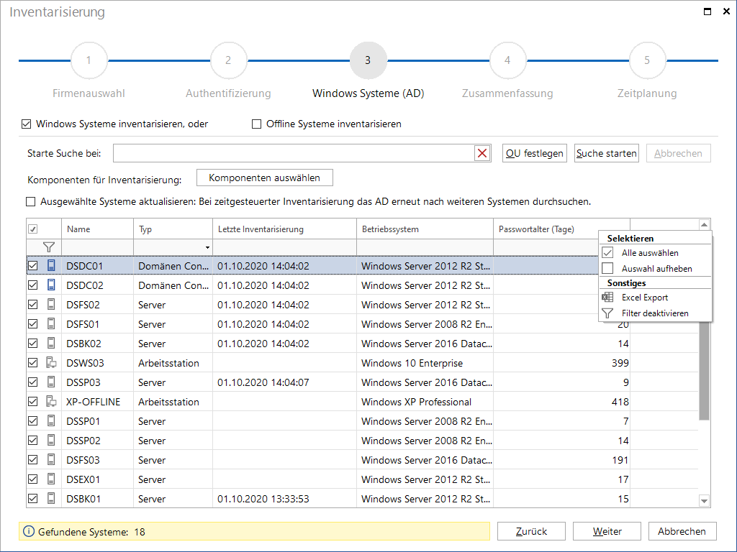737x552 pixels.
Task: Click the device icon in the DSDC02 row
Action: (x=51, y=285)
